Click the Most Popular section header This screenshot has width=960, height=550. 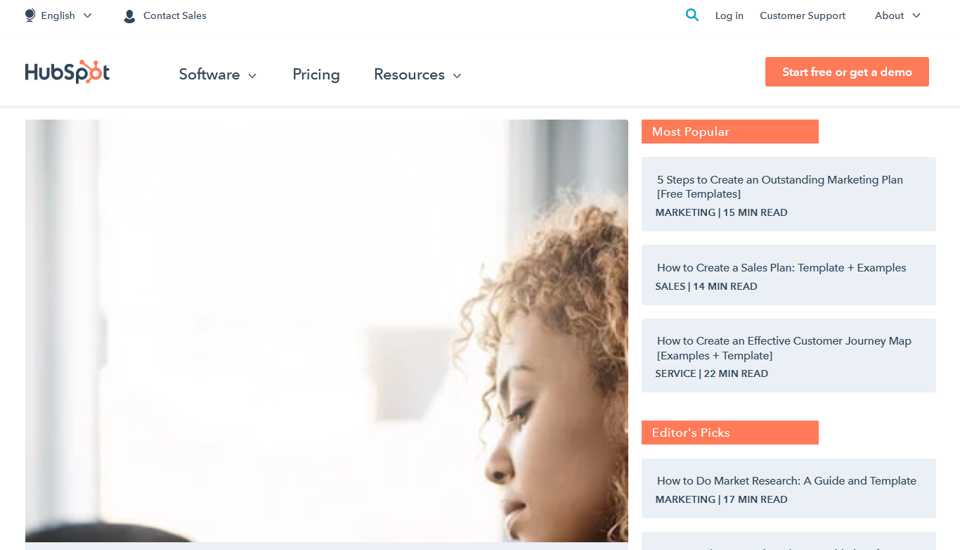tap(730, 132)
